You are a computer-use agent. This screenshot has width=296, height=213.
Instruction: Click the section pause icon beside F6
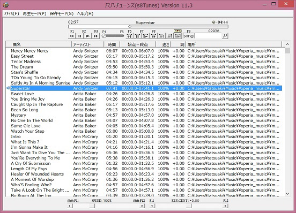click(x=137, y=36)
